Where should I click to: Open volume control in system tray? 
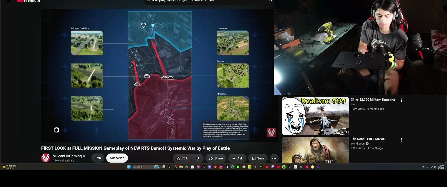click(435, 167)
